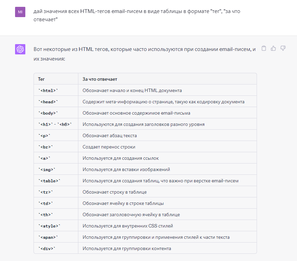Screen dimensions: 297x261
Task: Select the <head> tag cell
Action: 56,102
